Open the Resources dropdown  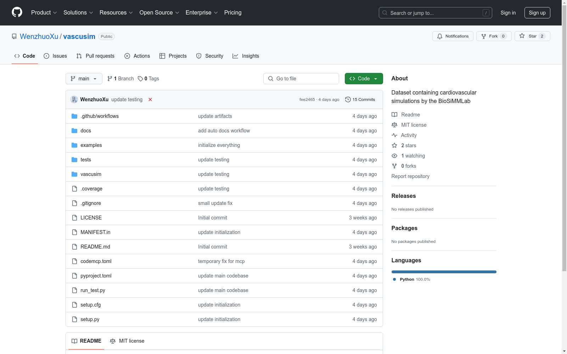(x=116, y=13)
